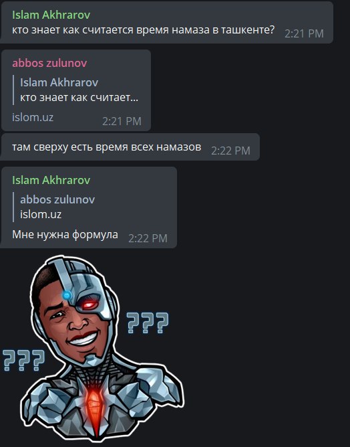Click the 2:22 PM timestamp on 'там сверху' message
Viewport: 350px width, 447px height.
(230, 151)
